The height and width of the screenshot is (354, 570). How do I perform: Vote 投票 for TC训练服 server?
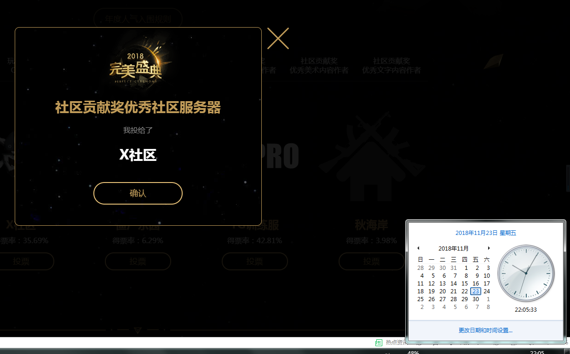(x=254, y=261)
